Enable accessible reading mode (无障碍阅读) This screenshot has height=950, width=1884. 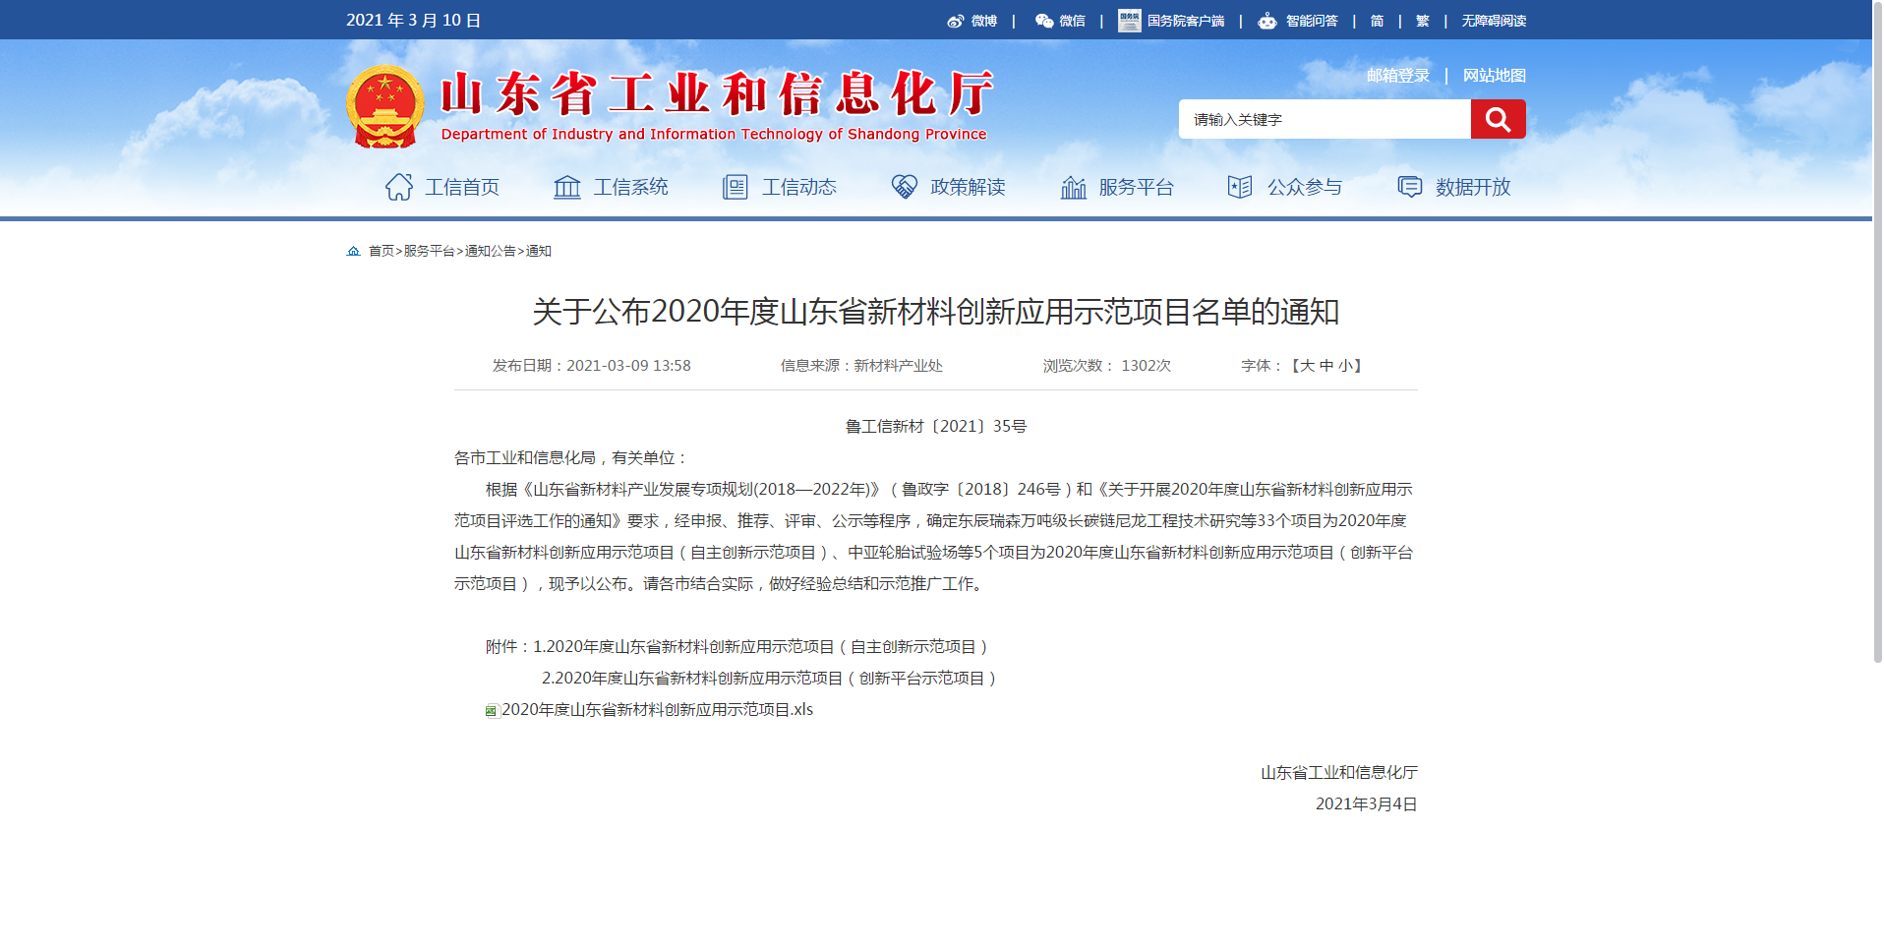[1493, 21]
